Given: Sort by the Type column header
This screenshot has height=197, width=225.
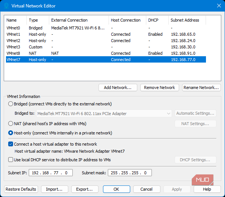Looking at the screenshot, I should pos(38,20).
